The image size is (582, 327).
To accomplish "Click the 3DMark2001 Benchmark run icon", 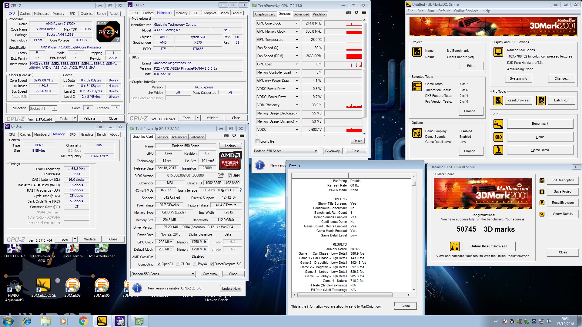I will click(x=498, y=124).
